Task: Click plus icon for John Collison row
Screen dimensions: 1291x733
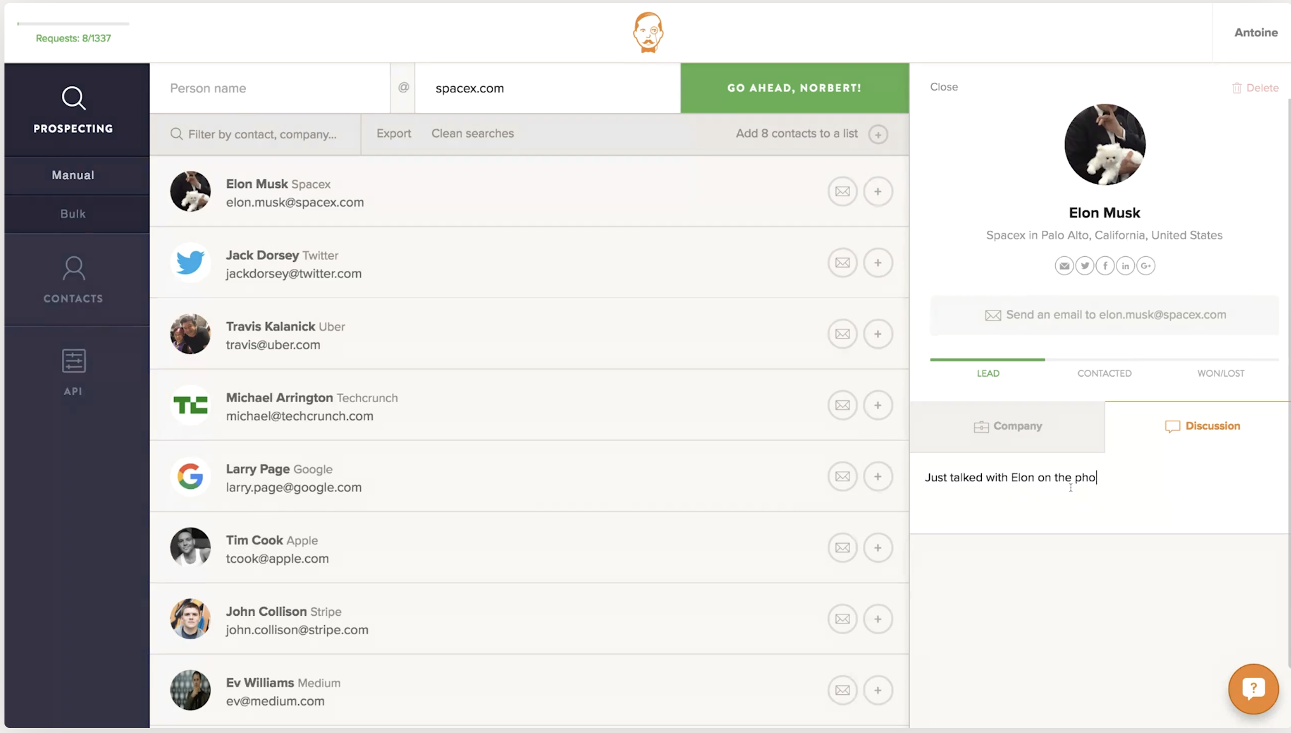Action: point(878,619)
